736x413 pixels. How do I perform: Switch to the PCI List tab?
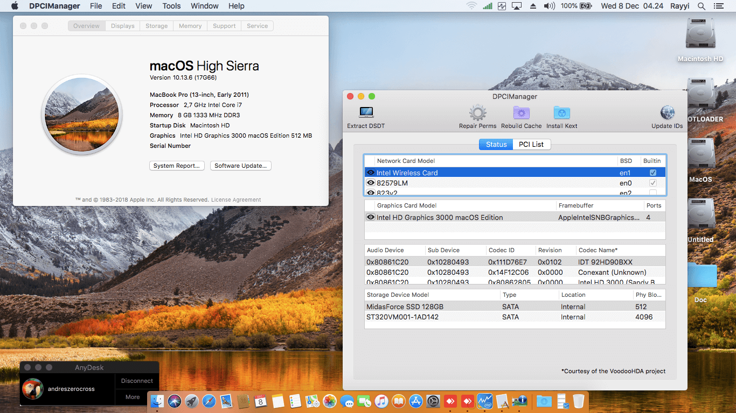click(x=531, y=144)
